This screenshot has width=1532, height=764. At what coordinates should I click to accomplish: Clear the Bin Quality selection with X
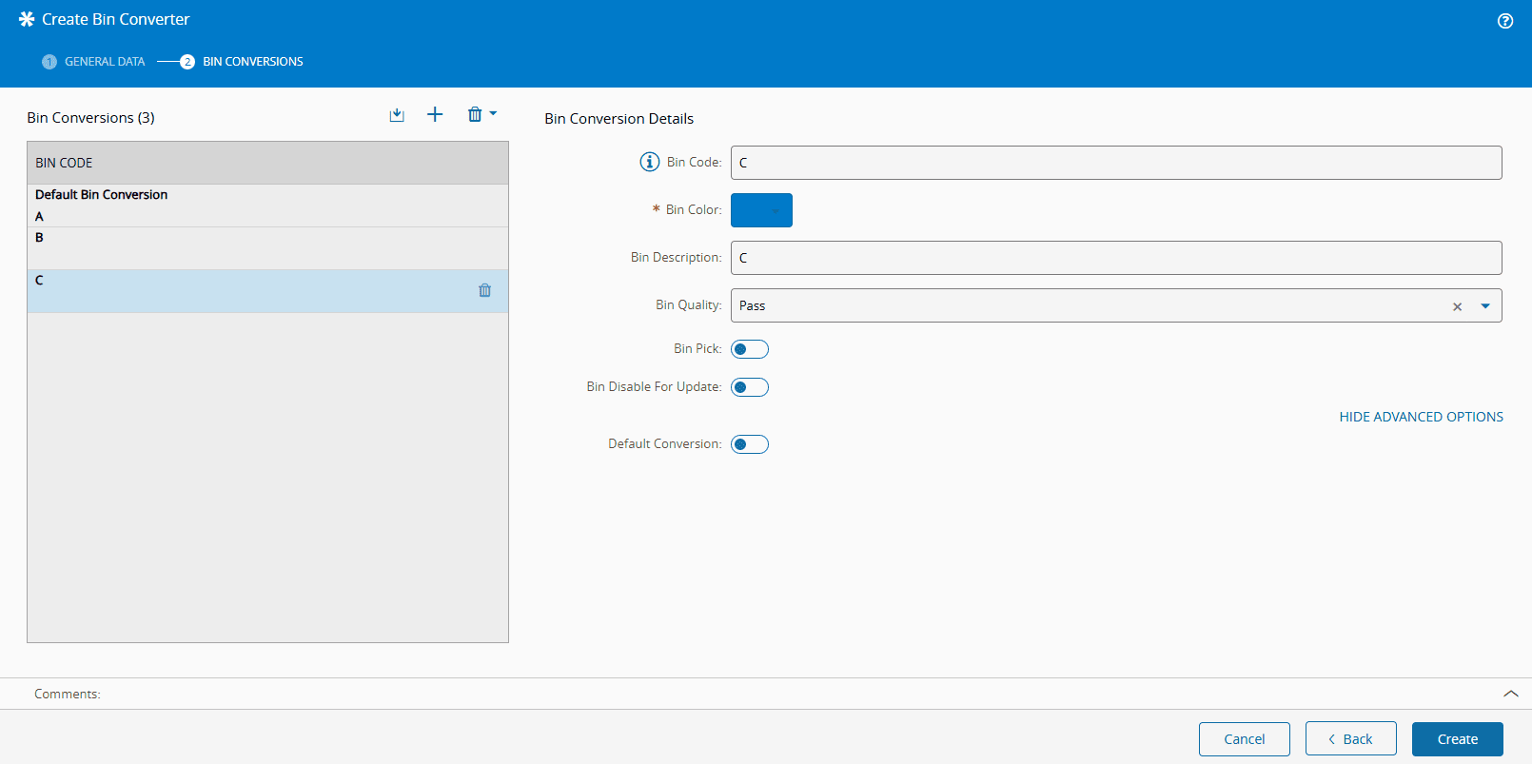(1457, 306)
